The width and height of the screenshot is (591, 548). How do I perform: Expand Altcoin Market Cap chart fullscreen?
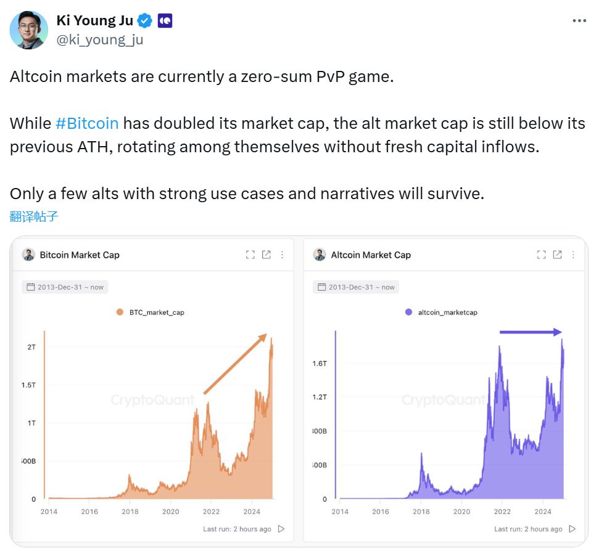541,255
